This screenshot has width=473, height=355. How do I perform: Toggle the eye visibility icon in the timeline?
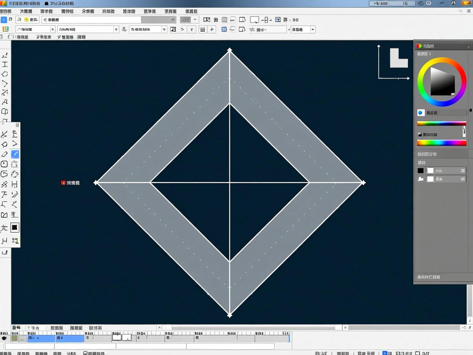coord(5,338)
